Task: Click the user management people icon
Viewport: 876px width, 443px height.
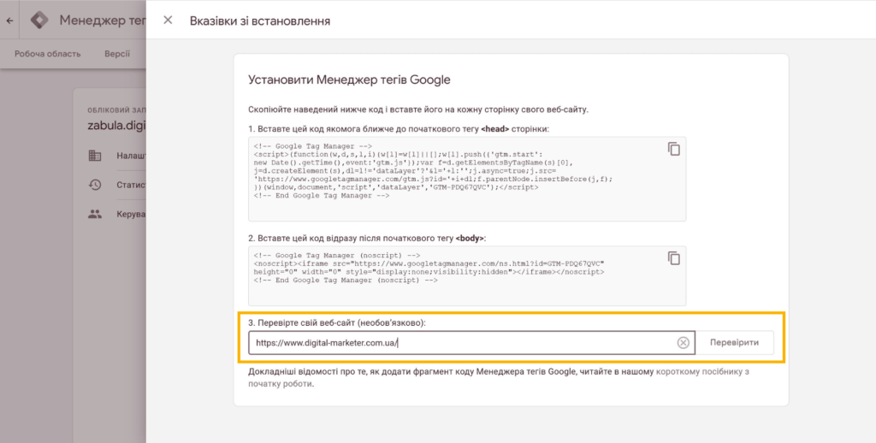Action: click(x=95, y=214)
